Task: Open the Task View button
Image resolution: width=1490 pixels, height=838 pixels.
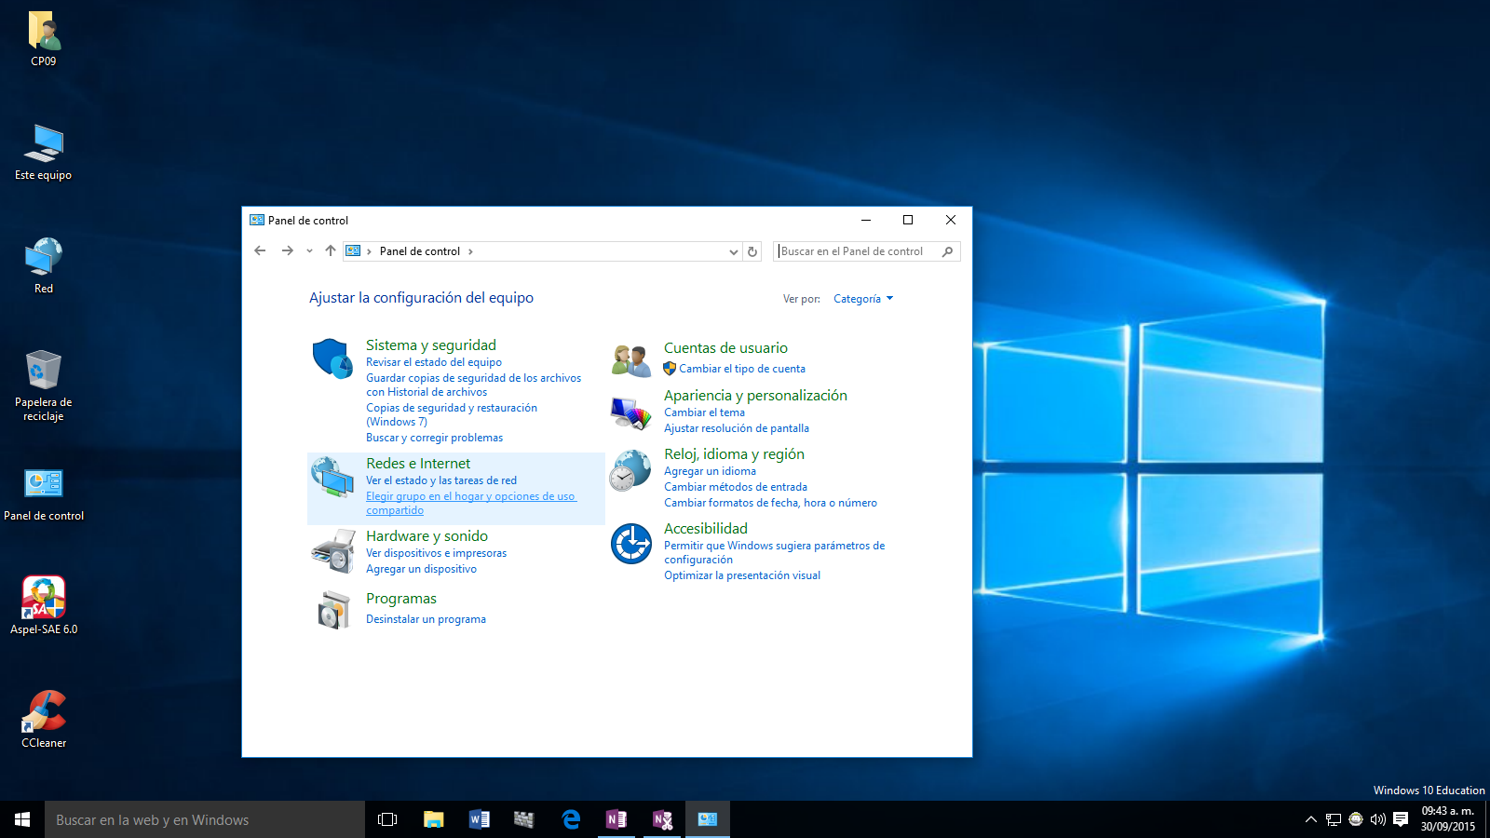Action: [387, 819]
